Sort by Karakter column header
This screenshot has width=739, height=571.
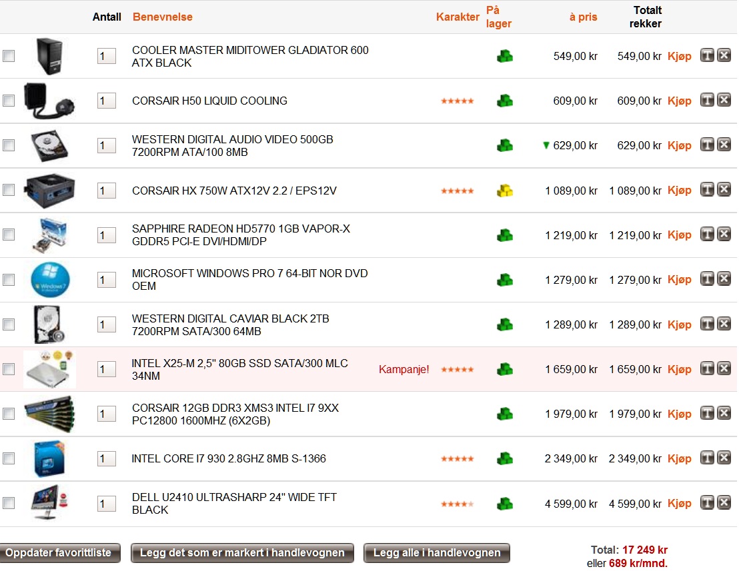[x=458, y=17]
